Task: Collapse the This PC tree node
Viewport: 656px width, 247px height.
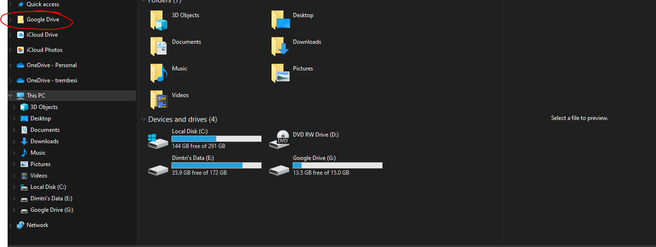Action: [10, 96]
